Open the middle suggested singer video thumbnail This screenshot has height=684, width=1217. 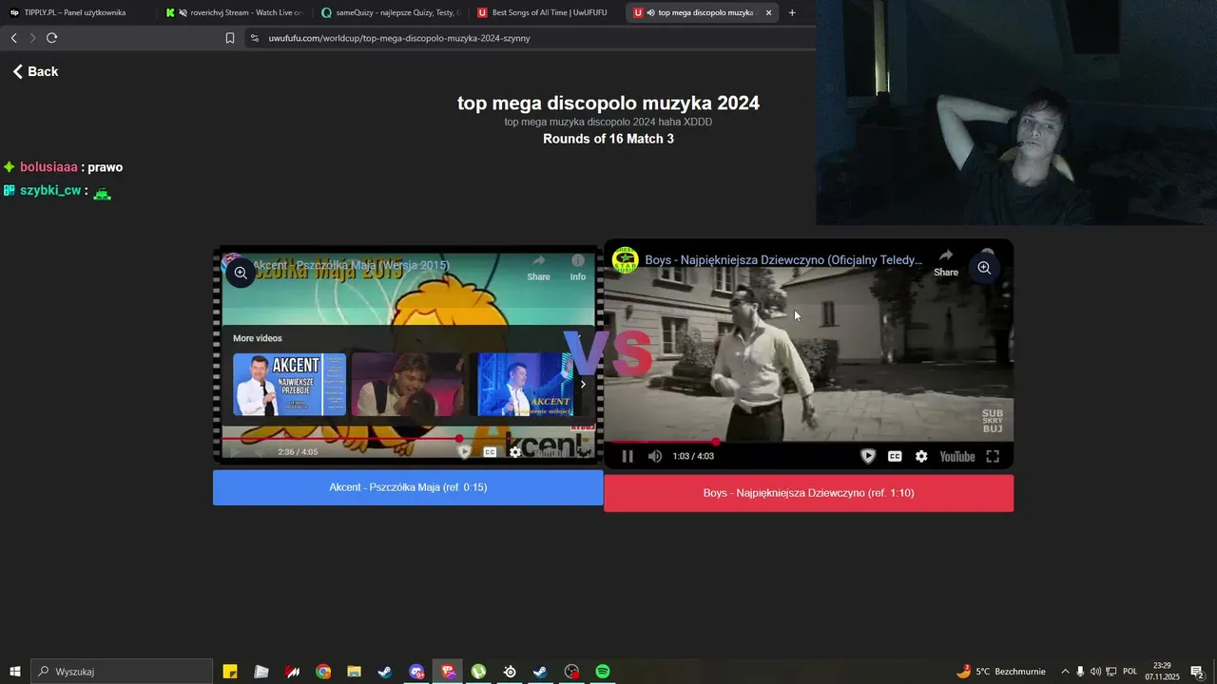point(409,384)
